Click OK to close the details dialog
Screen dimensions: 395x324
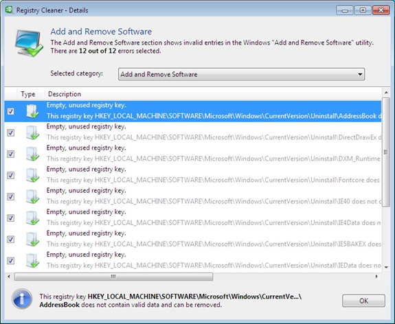(x=363, y=301)
